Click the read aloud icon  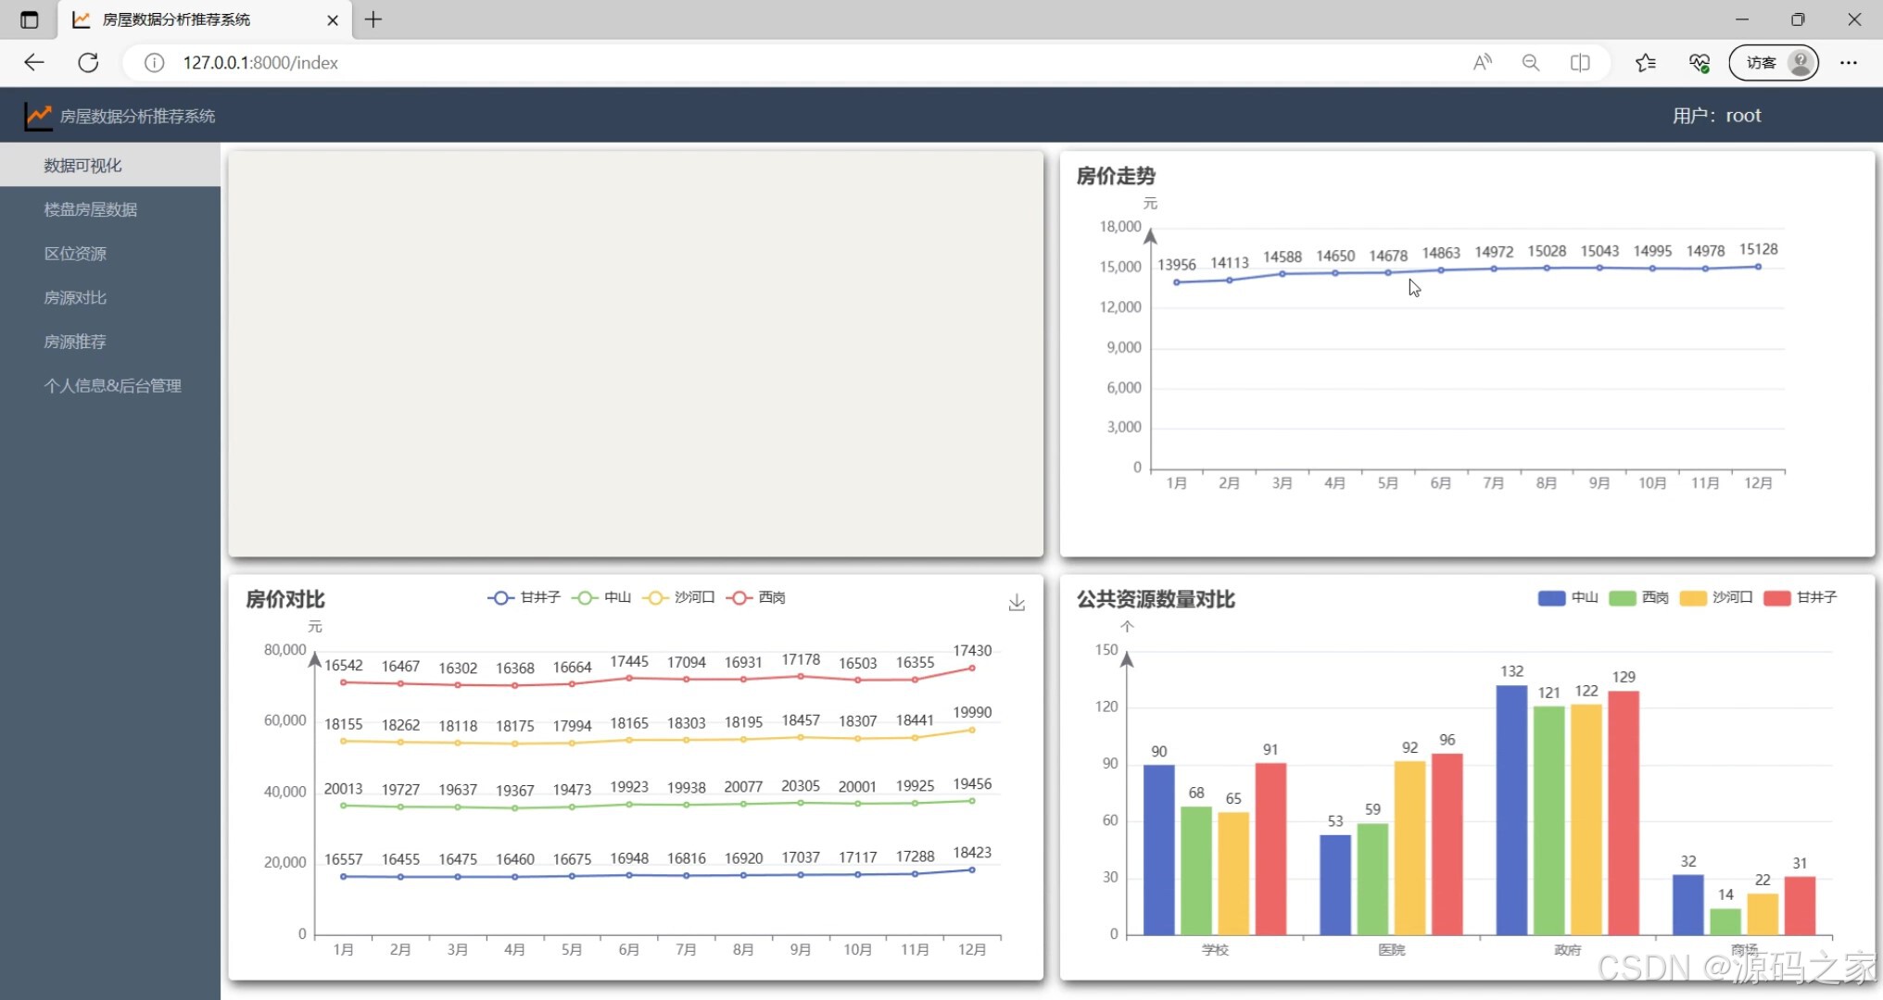click(x=1482, y=62)
